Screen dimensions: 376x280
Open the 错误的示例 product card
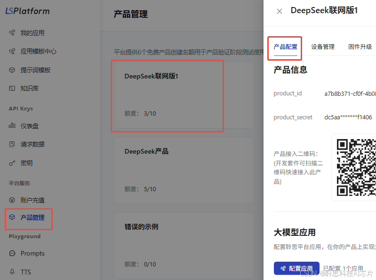184,246
